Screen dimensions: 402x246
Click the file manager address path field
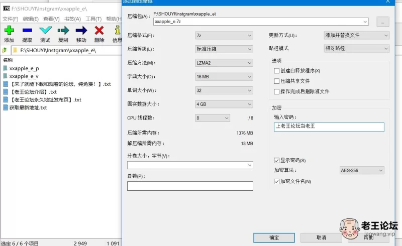click(x=67, y=50)
